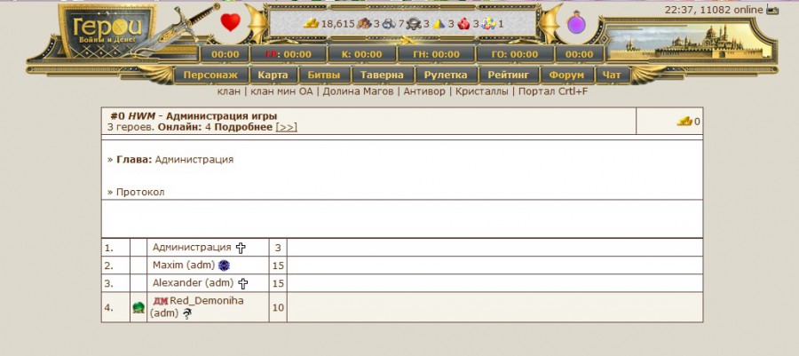Open the Антивор link
The image size is (799, 356).
[424, 91]
